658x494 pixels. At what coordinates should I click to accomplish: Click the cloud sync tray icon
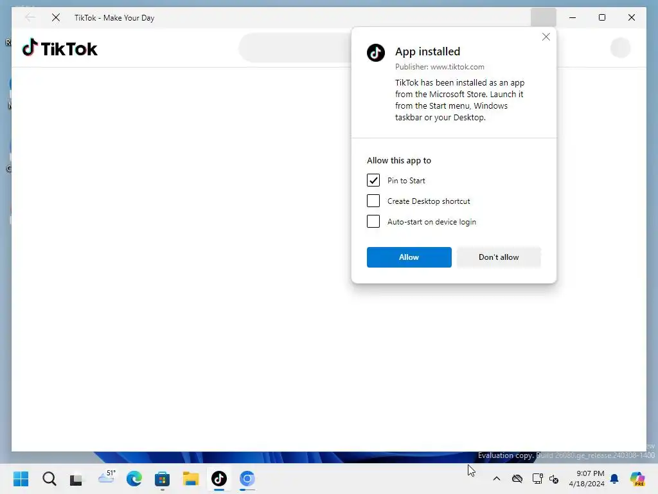coord(517,479)
